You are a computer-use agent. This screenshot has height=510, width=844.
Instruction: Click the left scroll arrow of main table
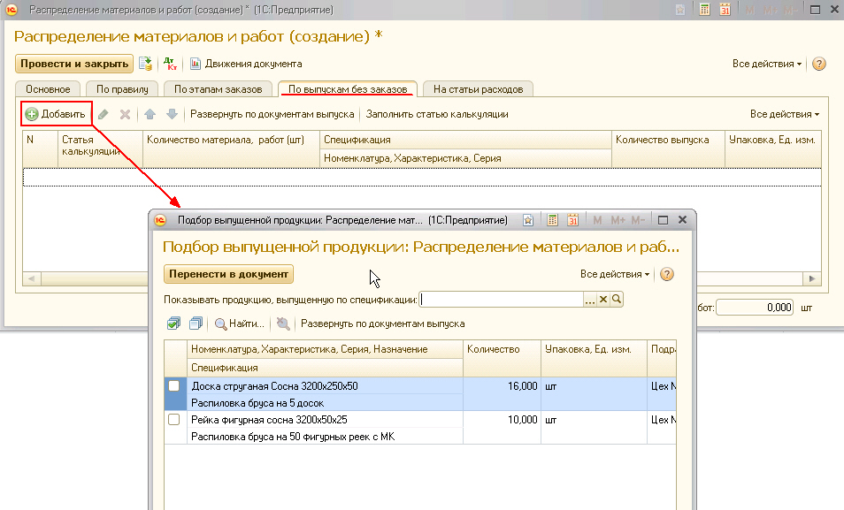coord(32,278)
